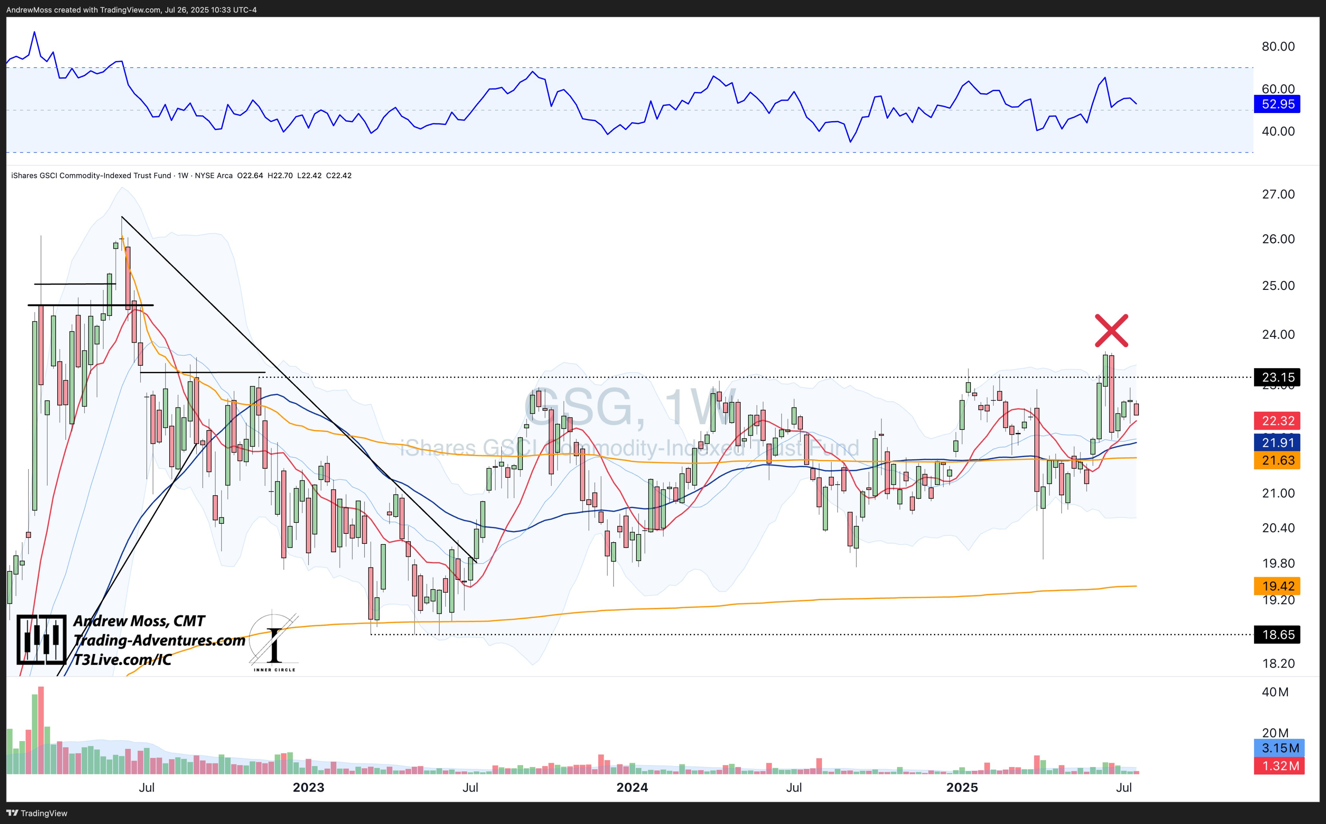Click the TradingView logo at bottom left
The width and height of the screenshot is (1326, 824).
point(37,813)
